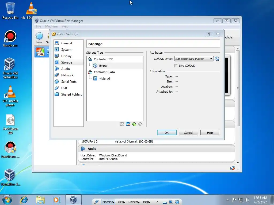Viewport: 274px width, 205px height.
Task: Open Oracle VM VirtualBox desktop shortcut
Action: pos(10,68)
